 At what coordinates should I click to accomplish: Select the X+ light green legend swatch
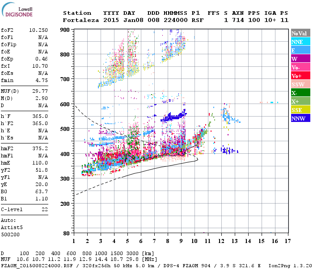tap(300, 101)
